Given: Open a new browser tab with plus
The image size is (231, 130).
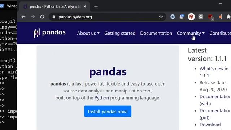Looking at the screenshot, I should (96, 6).
